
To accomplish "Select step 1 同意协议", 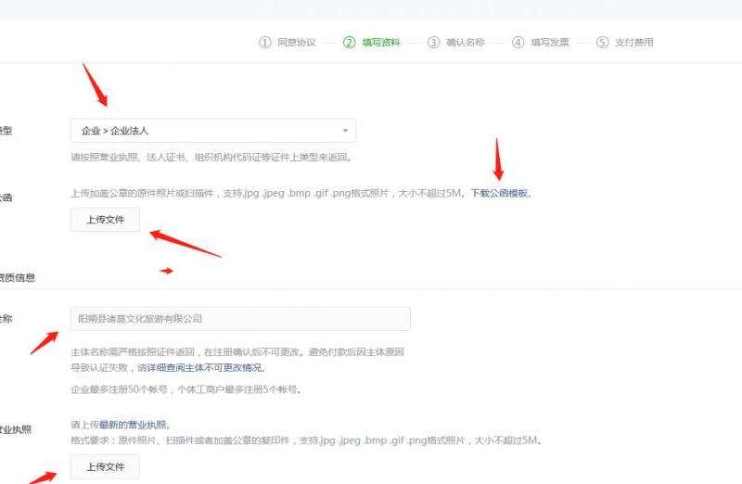I will 288,42.
